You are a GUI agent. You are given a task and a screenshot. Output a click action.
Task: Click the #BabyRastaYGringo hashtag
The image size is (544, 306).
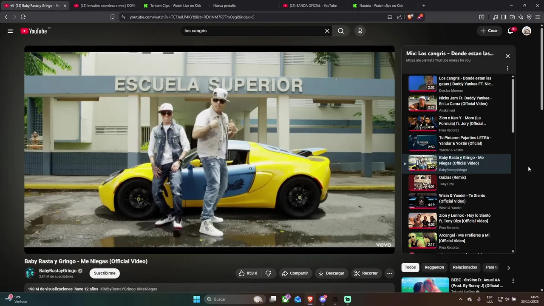pos(117,289)
